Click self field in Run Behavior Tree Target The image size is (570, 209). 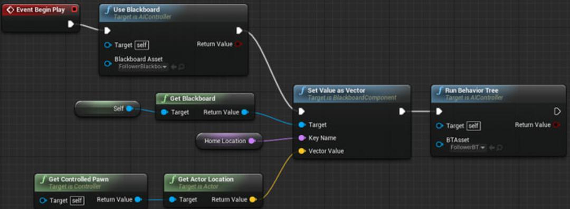[x=473, y=126]
